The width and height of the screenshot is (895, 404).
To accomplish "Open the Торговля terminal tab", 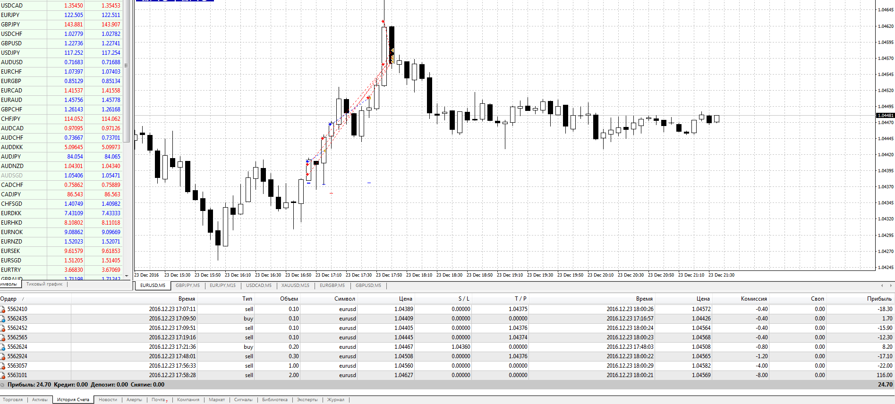I will point(13,400).
